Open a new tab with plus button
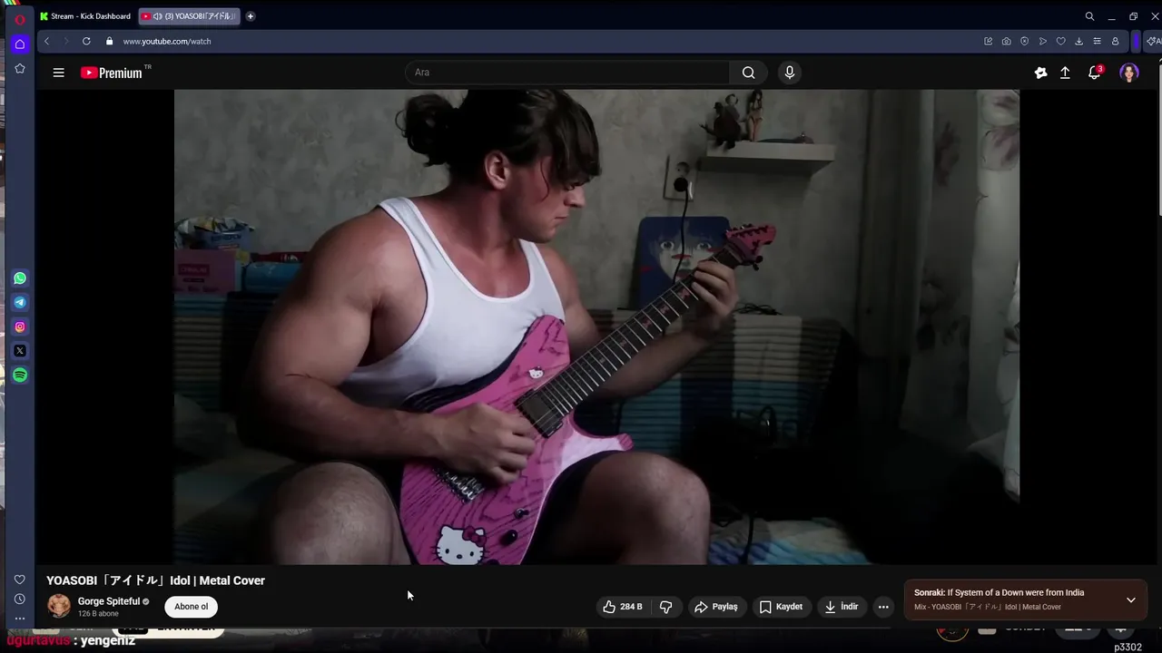Image resolution: width=1162 pixels, height=653 pixels. tap(250, 16)
